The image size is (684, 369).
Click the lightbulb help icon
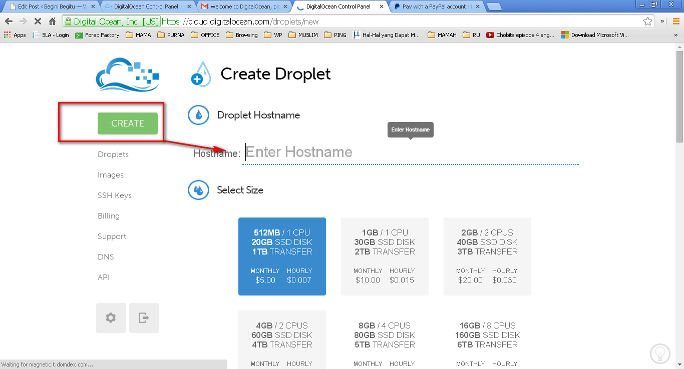coord(660,353)
